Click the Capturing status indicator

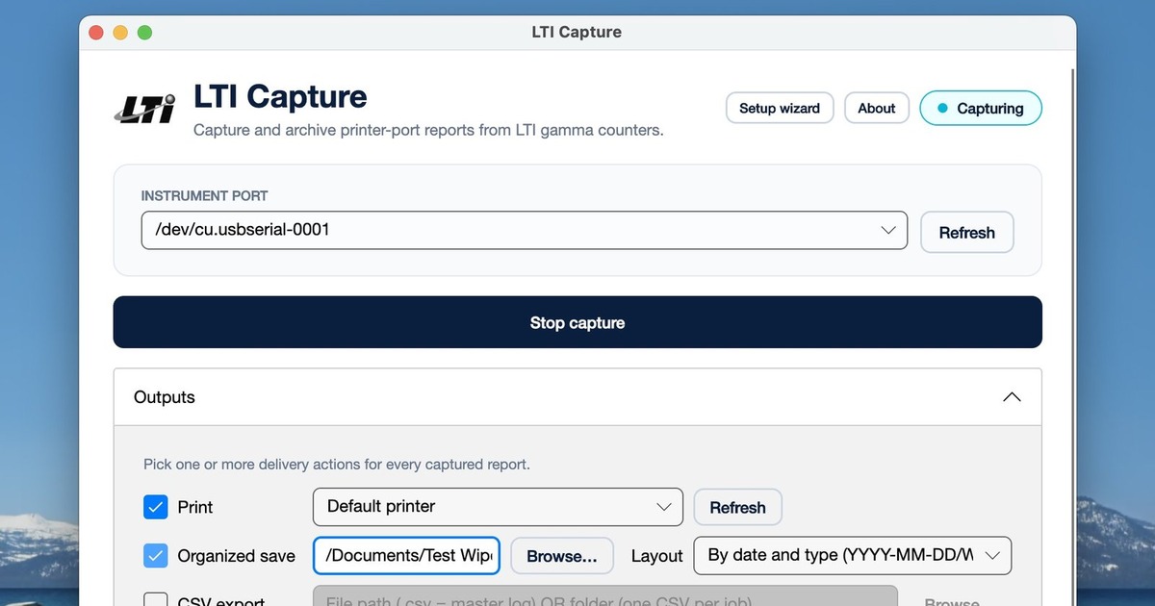click(x=981, y=108)
